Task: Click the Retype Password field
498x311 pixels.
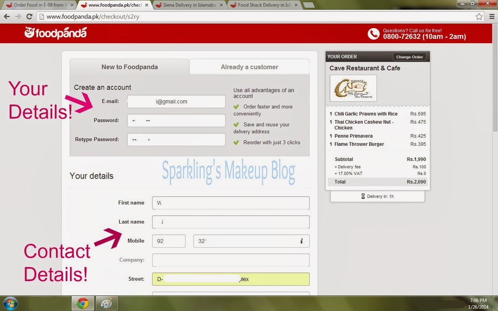Action: point(176,140)
